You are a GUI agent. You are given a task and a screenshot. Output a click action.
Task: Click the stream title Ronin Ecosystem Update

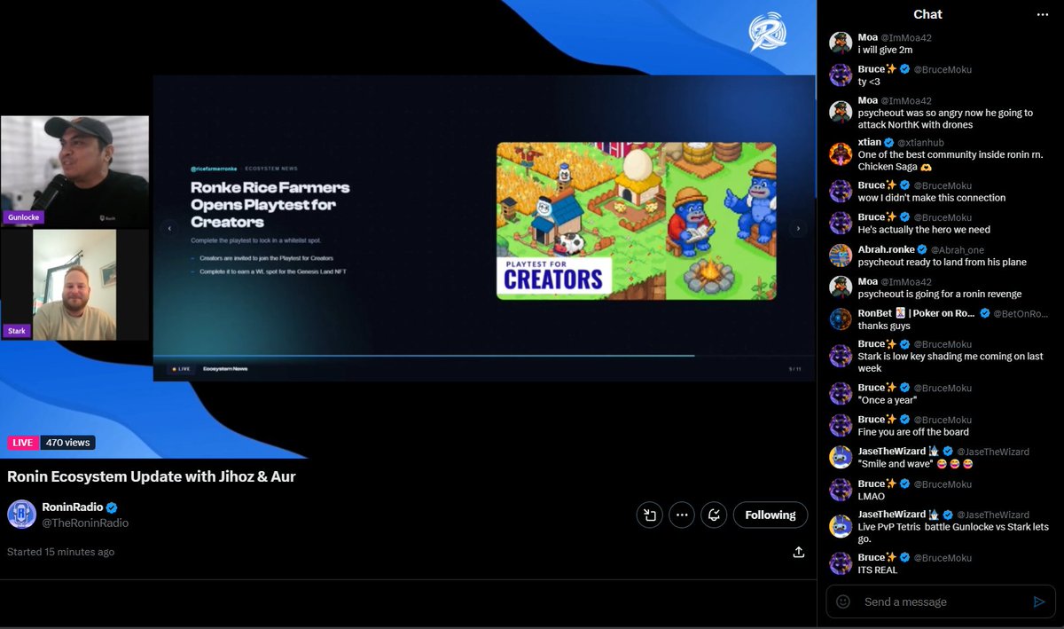(x=151, y=476)
